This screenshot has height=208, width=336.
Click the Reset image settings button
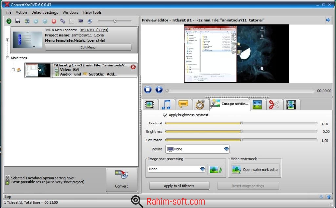pyautogui.click(x=248, y=186)
